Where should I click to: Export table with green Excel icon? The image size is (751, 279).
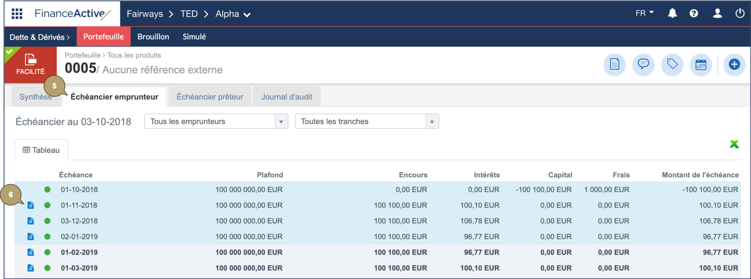[x=734, y=144]
